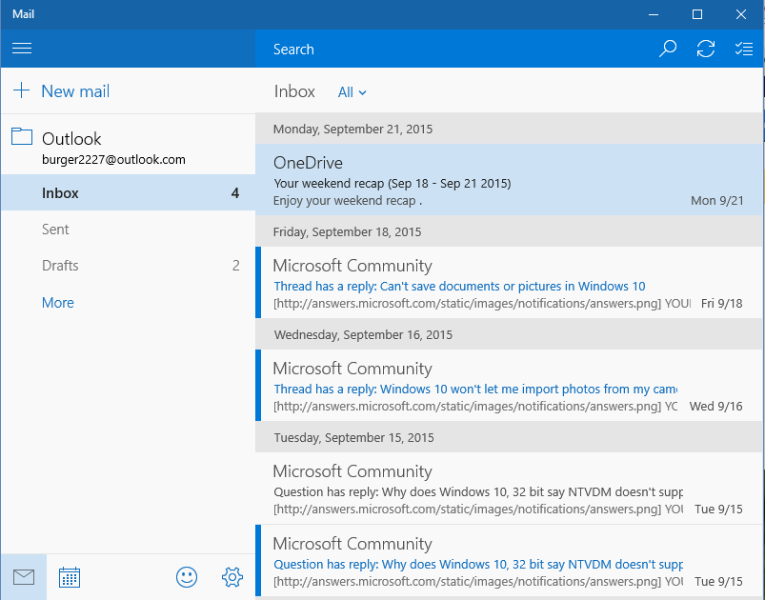Click the Outlook folder icon
The height and width of the screenshot is (600, 765).
tap(22, 136)
